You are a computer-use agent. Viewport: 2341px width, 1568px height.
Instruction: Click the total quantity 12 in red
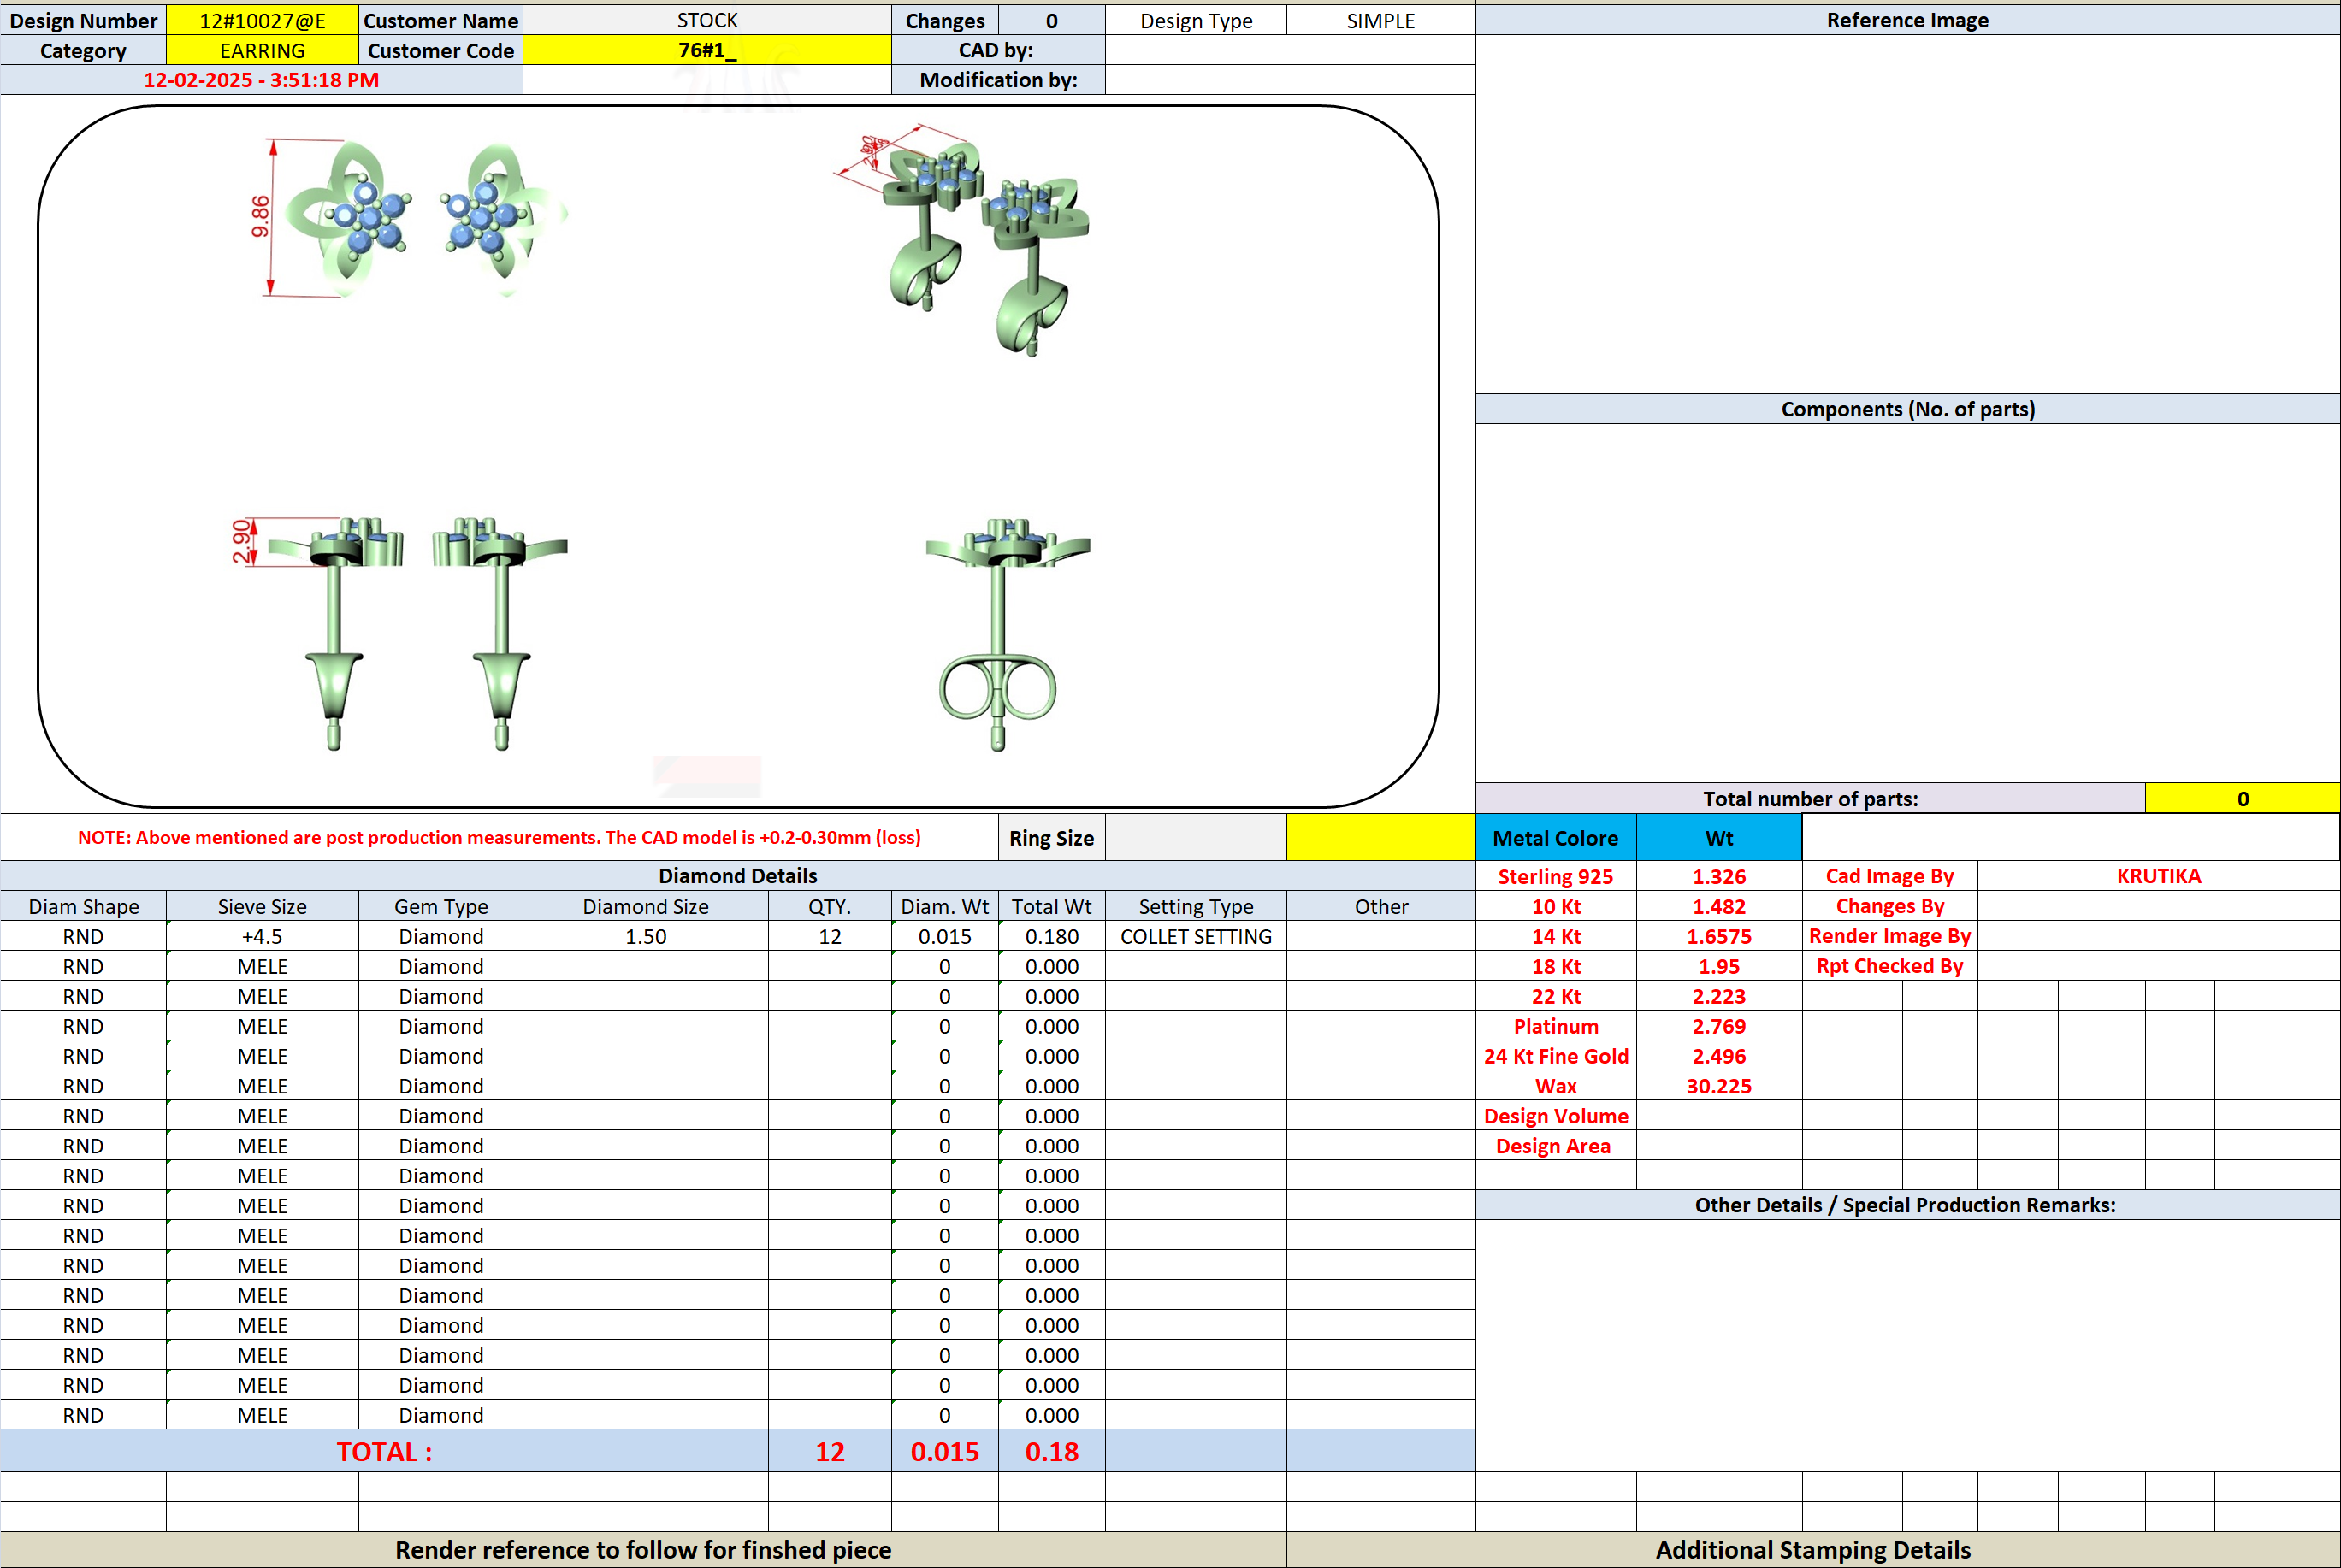pyautogui.click(x=830, y=1451)
